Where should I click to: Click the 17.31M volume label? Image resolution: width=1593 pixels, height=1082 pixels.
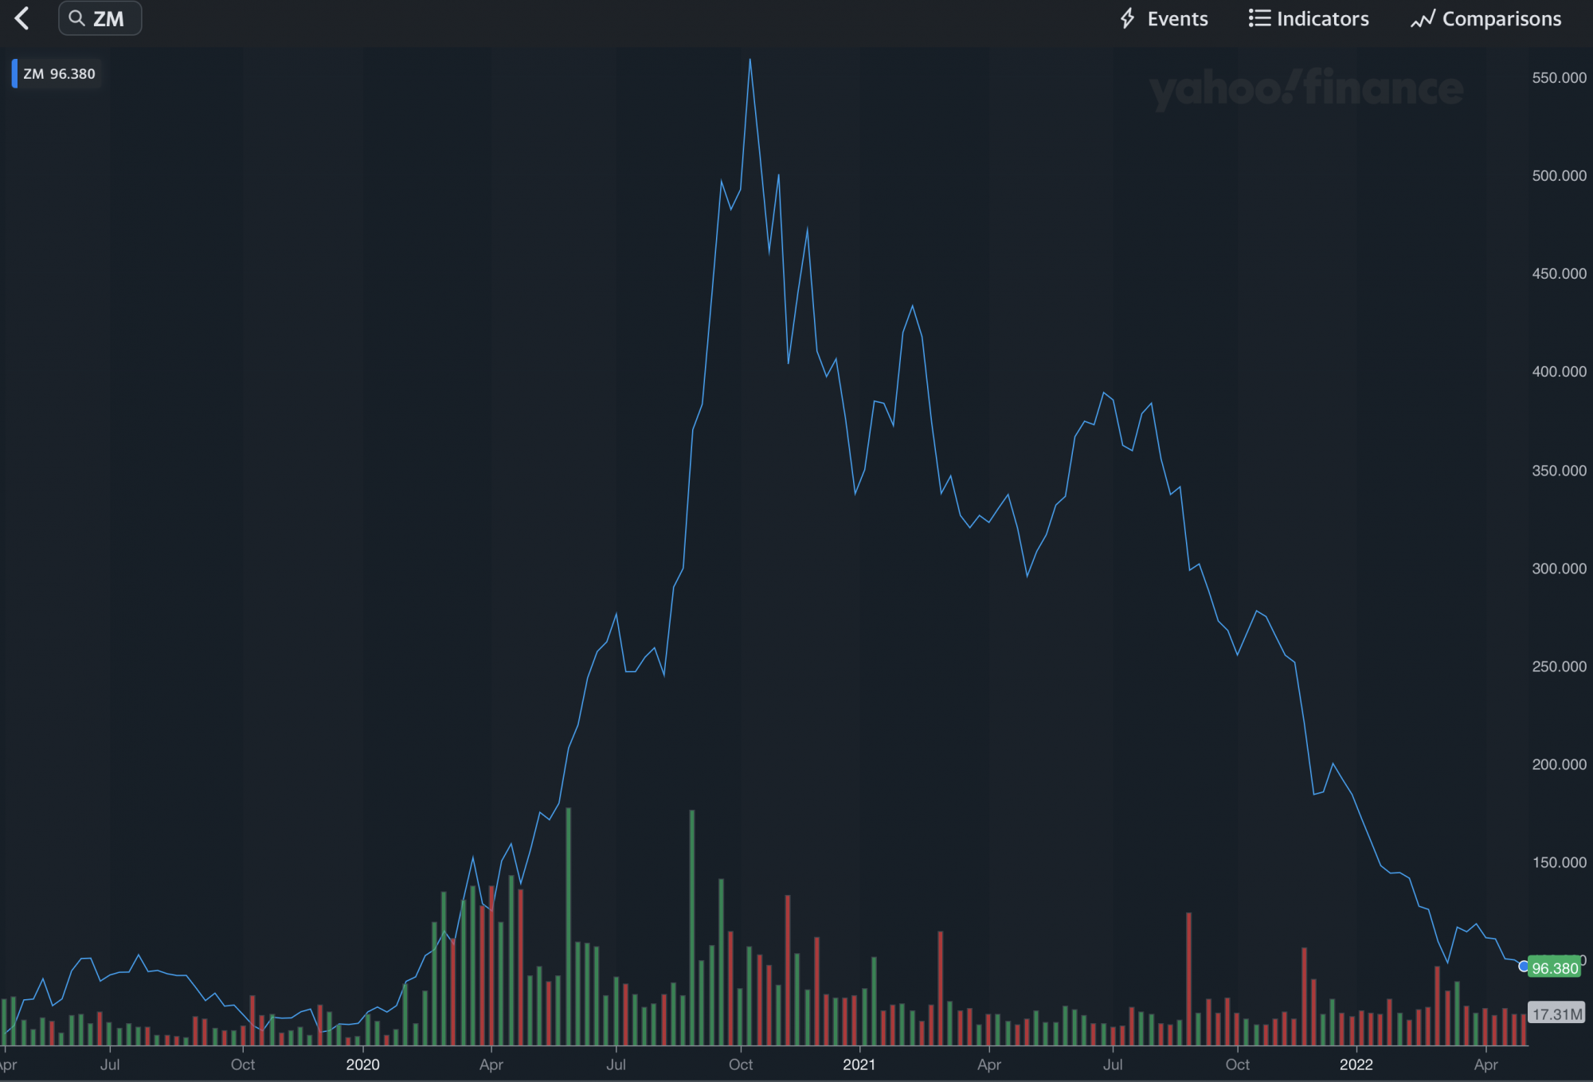(x=1556, y=1014)
